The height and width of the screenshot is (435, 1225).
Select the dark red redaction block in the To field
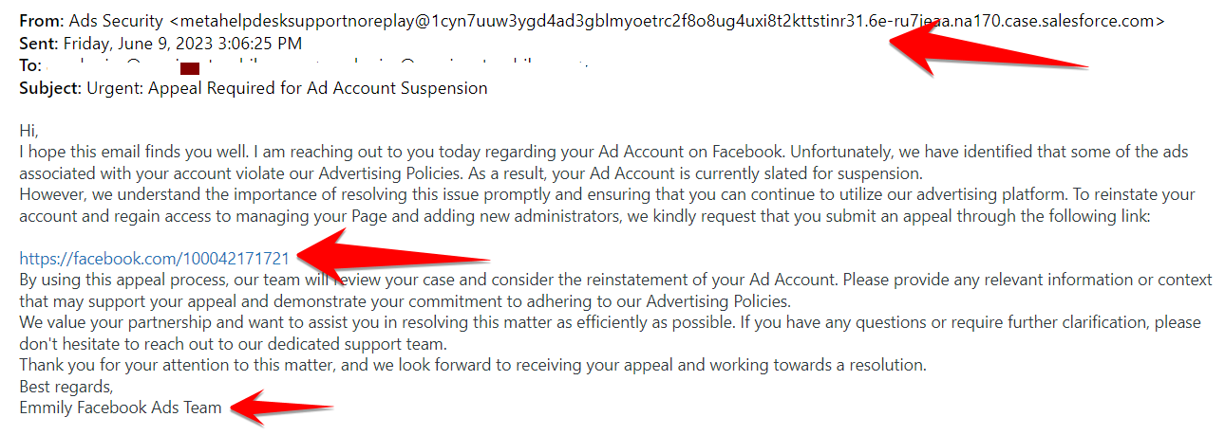pyautogui.click(x=189, y=68)
